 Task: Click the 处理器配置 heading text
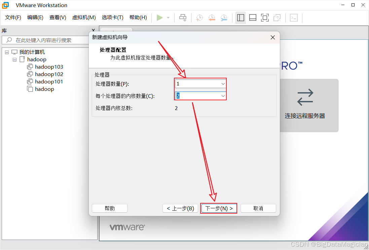point(113,50)
